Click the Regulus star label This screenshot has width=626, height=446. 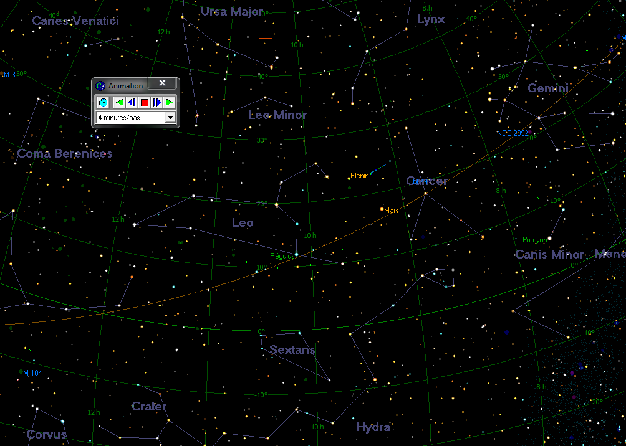click(282, 256)
